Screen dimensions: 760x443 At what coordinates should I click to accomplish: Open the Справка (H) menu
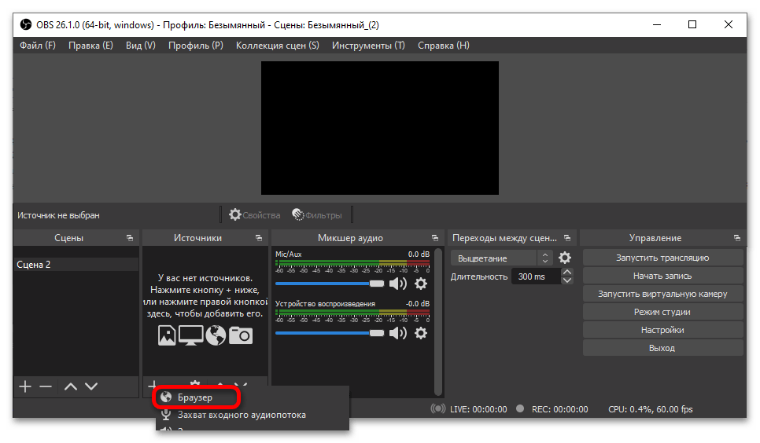pyautogui.click(x=444, y=46)
